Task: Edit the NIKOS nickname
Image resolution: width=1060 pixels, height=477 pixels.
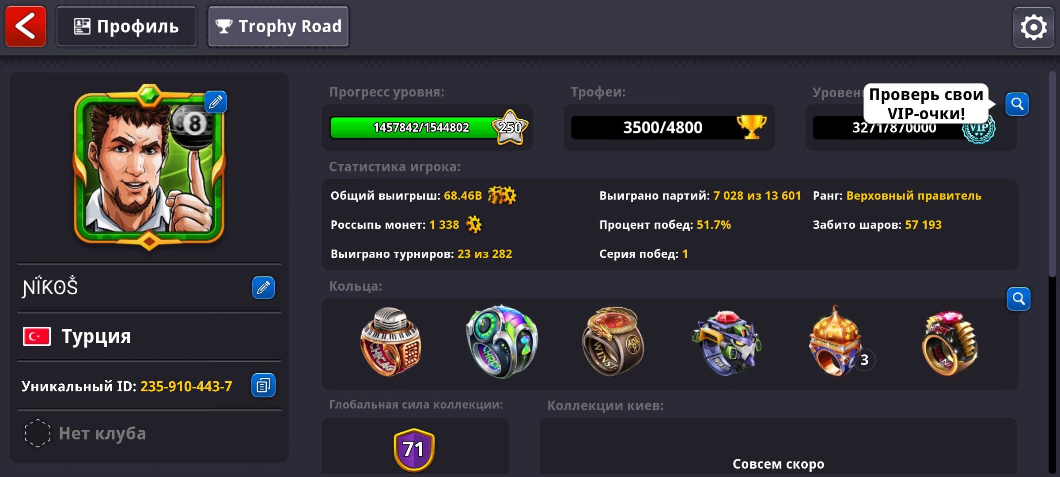Action: coord(263,288)
